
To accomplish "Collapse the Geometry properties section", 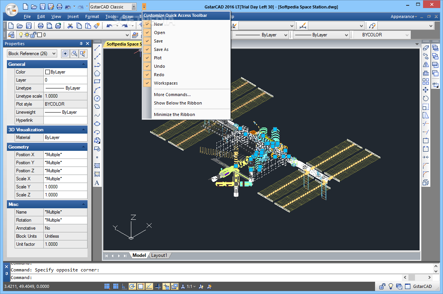I will (x=83, y=147).
